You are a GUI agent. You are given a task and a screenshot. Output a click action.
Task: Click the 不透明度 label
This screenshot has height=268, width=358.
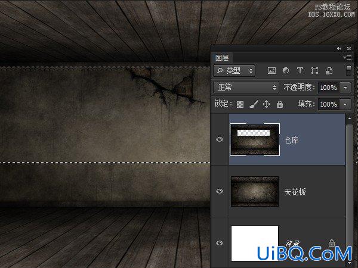click(299, 88)
